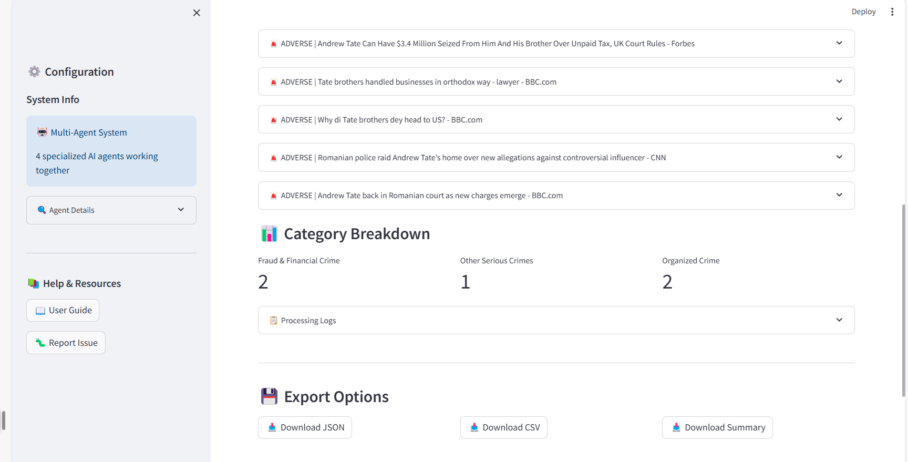Close the sidebar with the X icon
Viewport: 908px width, 462px height.
(197, 13)
